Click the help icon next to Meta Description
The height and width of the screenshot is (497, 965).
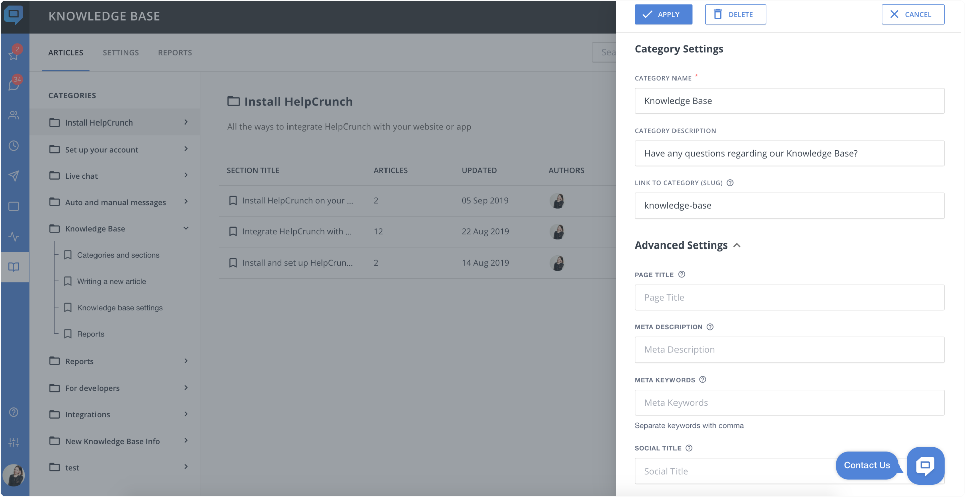point(710,327)
